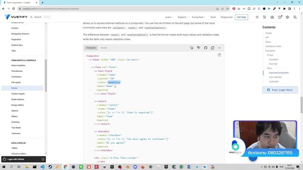The height and width of the screenshot is (170, 303).
Task: Focus the Vuetify search field
Action: (x=40, y=17)
